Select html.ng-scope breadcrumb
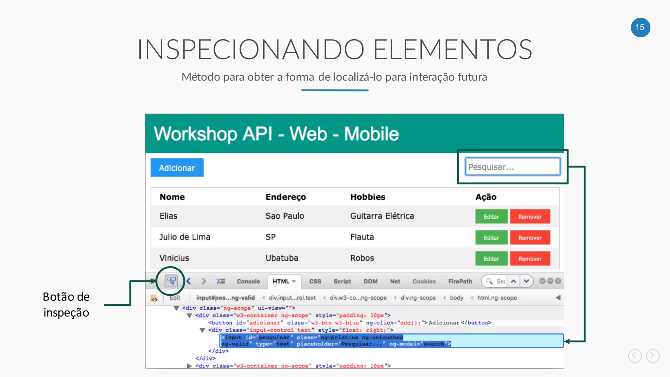This screenshot has width=670, height=377. pos(497,298)
